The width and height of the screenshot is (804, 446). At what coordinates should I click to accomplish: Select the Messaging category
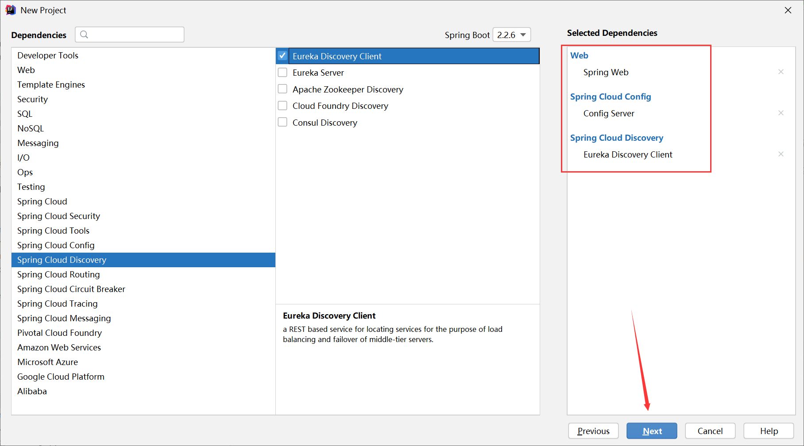point(143,143)
